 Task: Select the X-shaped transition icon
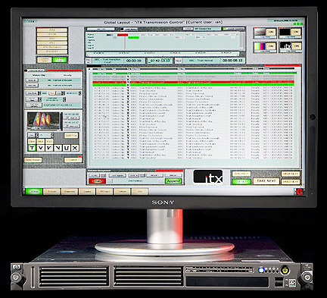coord(75,148)
